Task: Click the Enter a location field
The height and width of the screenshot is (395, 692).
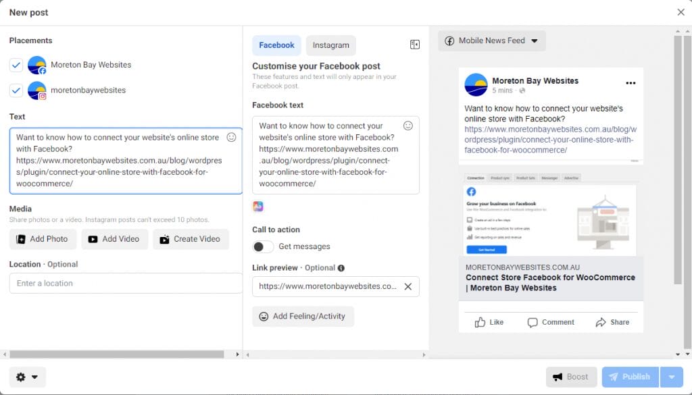Action: [126, 283]
